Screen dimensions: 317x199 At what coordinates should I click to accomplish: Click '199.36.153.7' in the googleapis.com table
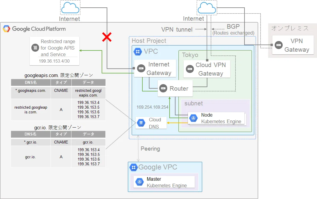pos(88,117)
